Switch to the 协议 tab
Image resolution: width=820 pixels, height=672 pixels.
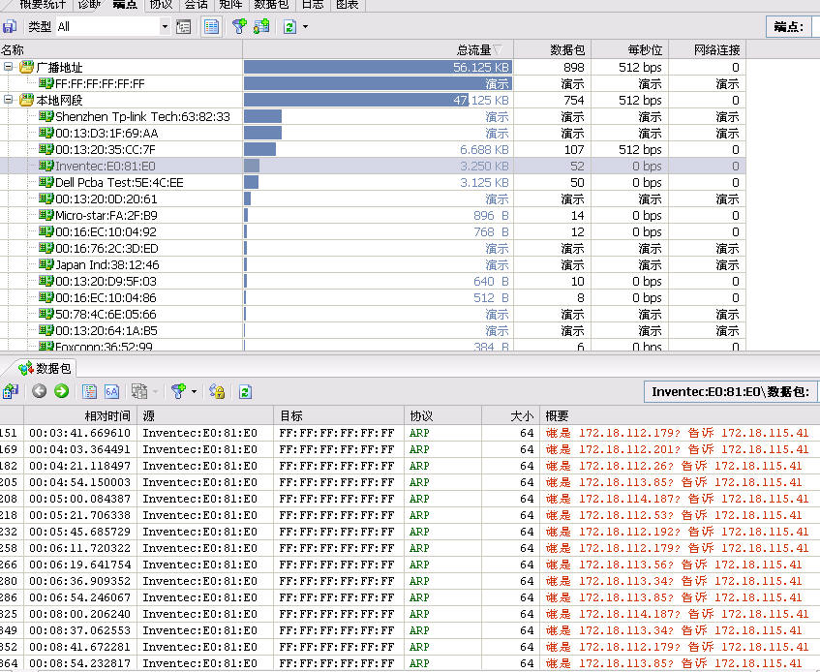point(160,4)
